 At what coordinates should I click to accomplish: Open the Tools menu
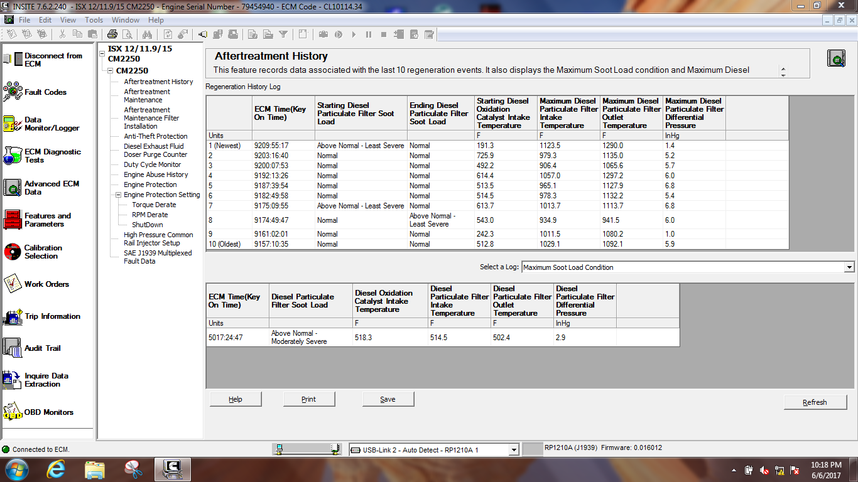pos(94,20)
